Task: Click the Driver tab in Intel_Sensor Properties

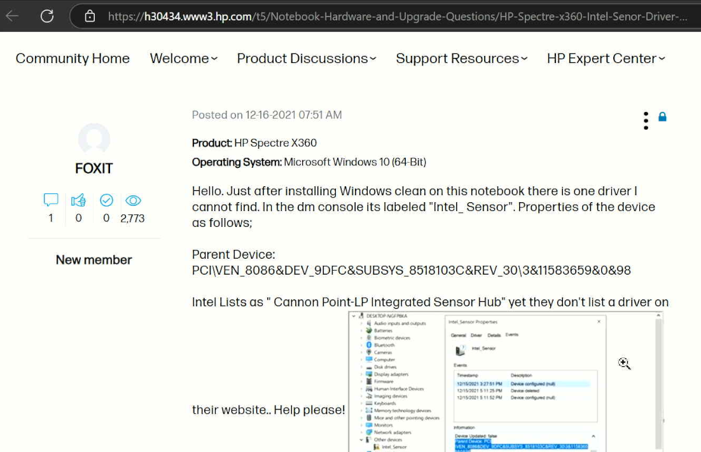Action: pos(476,335)
